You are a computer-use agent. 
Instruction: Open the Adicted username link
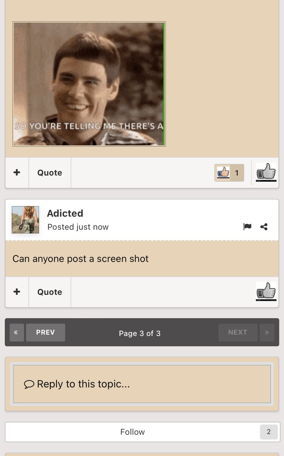(65, 213)
